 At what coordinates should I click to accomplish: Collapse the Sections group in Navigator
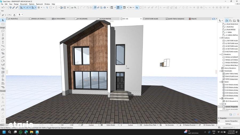coord(220,38)
